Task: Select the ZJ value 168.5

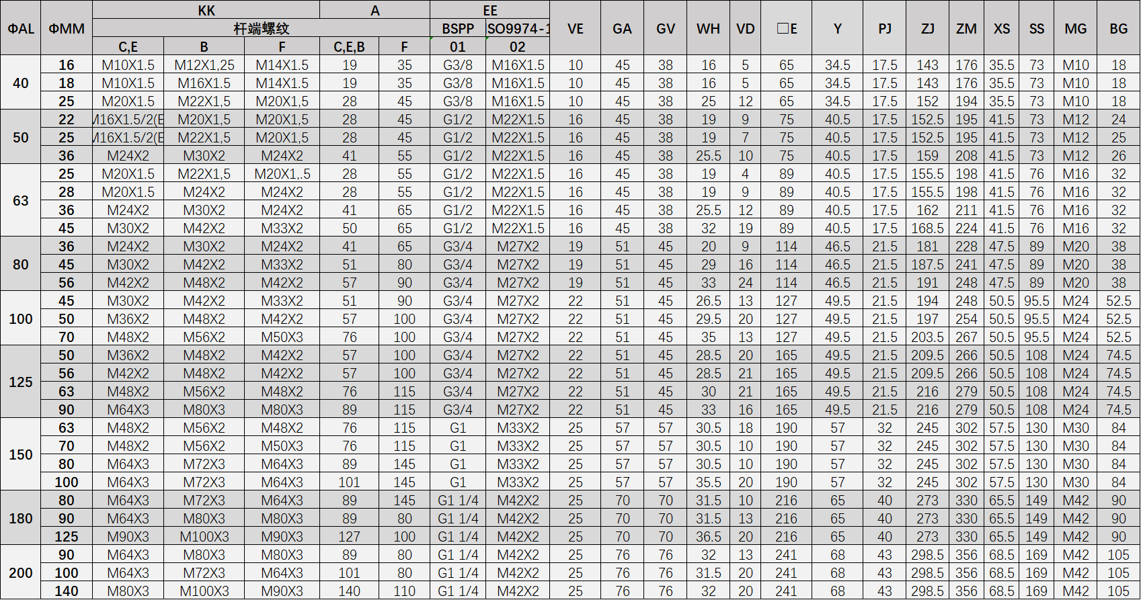Action: (927, 228)
